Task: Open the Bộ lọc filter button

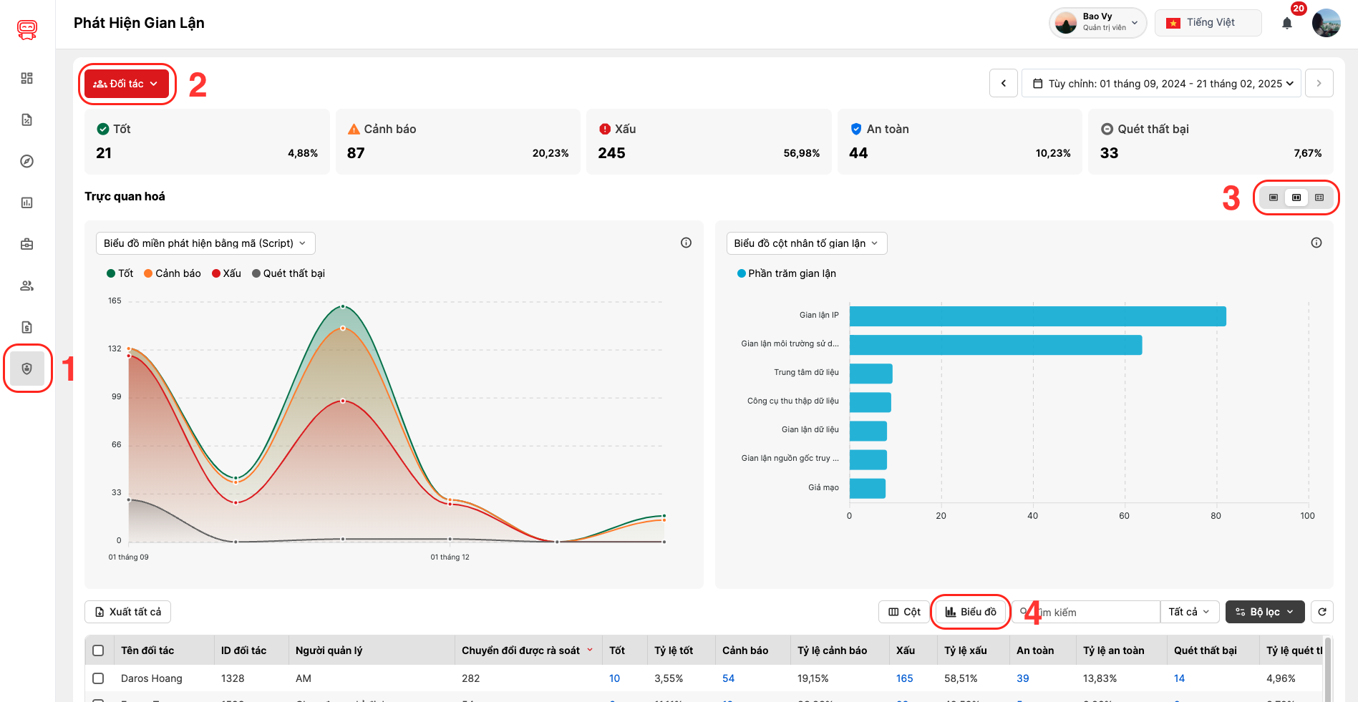Action: click(x=1264, y=612)
